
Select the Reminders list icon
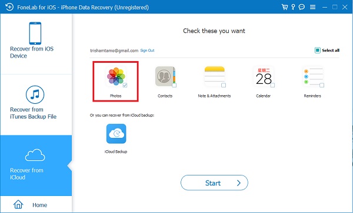pyautogui.click(x=313, y=77)
